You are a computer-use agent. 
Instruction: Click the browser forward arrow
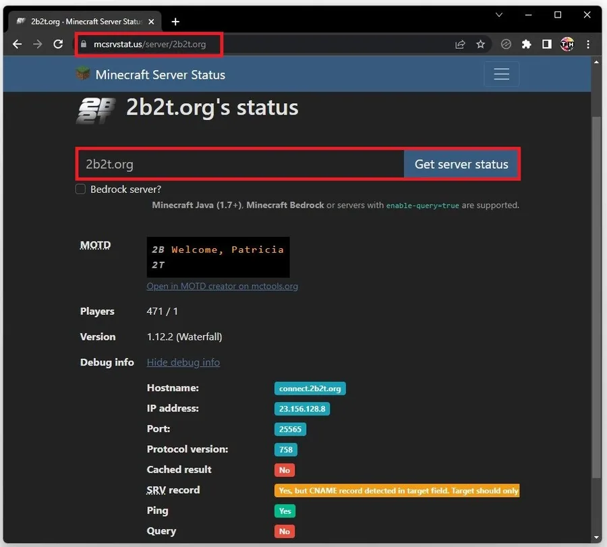point(38,44)
